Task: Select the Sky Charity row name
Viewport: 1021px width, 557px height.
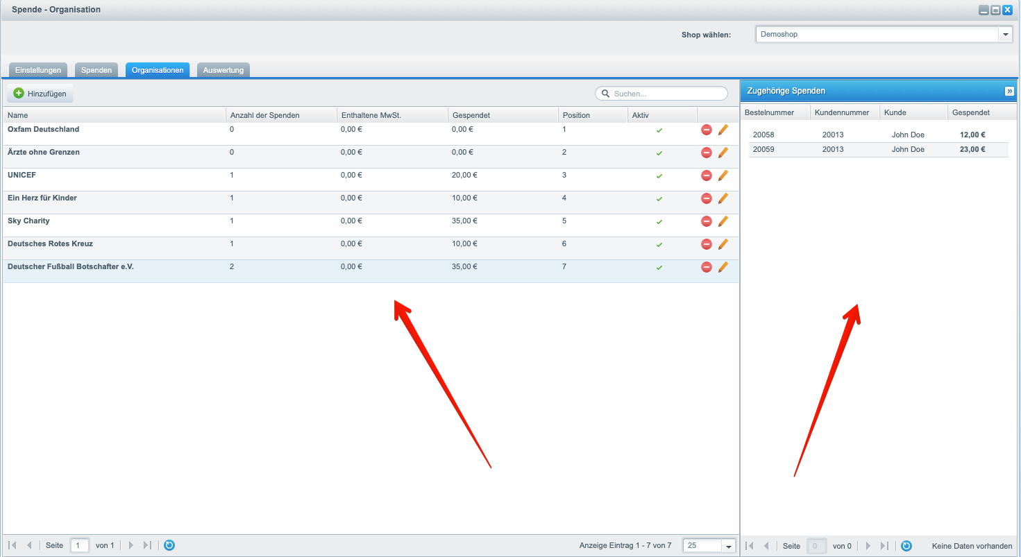Action: (x=28, y=221)
